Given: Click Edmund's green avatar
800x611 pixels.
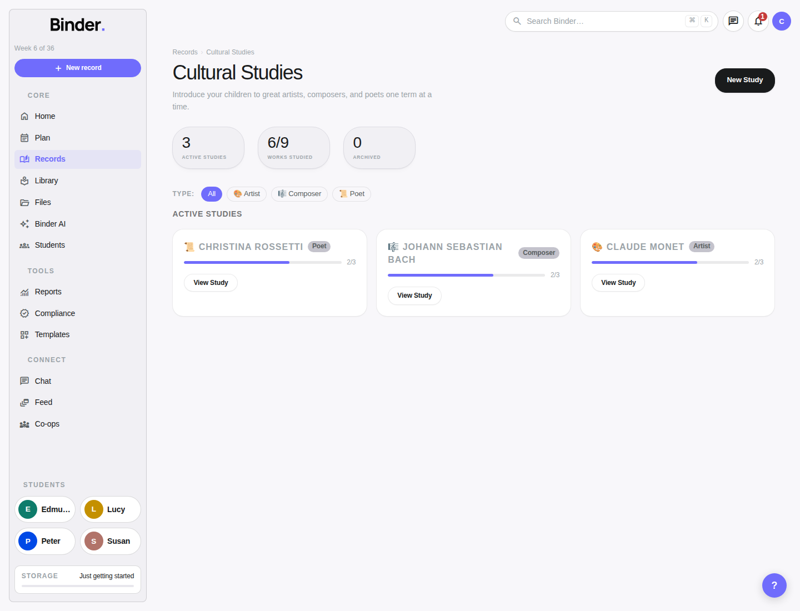Looking at the screenshot, I should [x=28, y=509].
